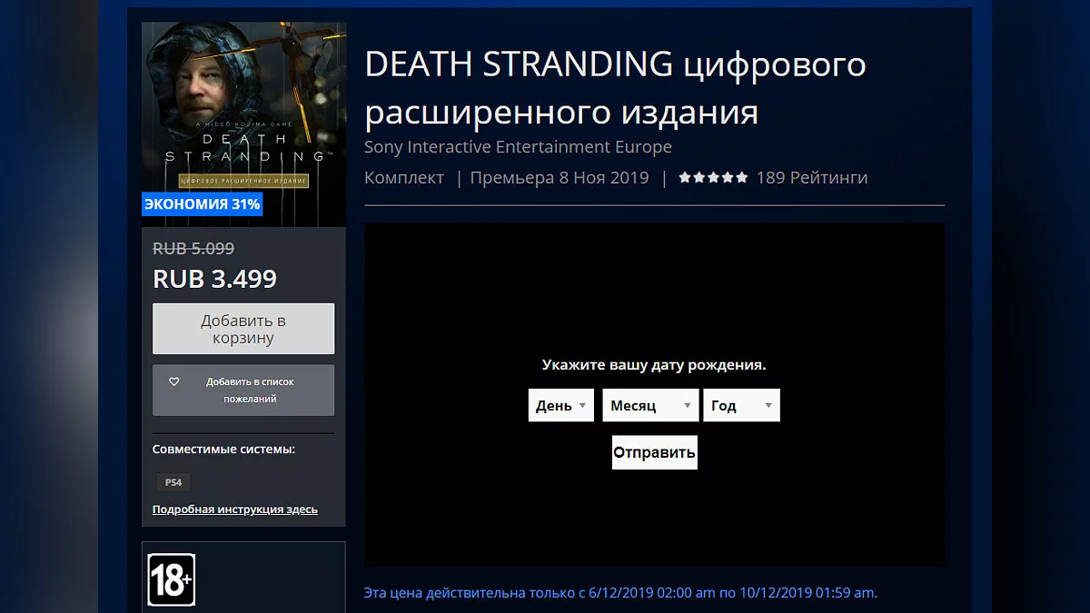Click the five-star rating icons
Image resolution: width=1090 pixels, height=613 pixels.
[x=714, y=178]
